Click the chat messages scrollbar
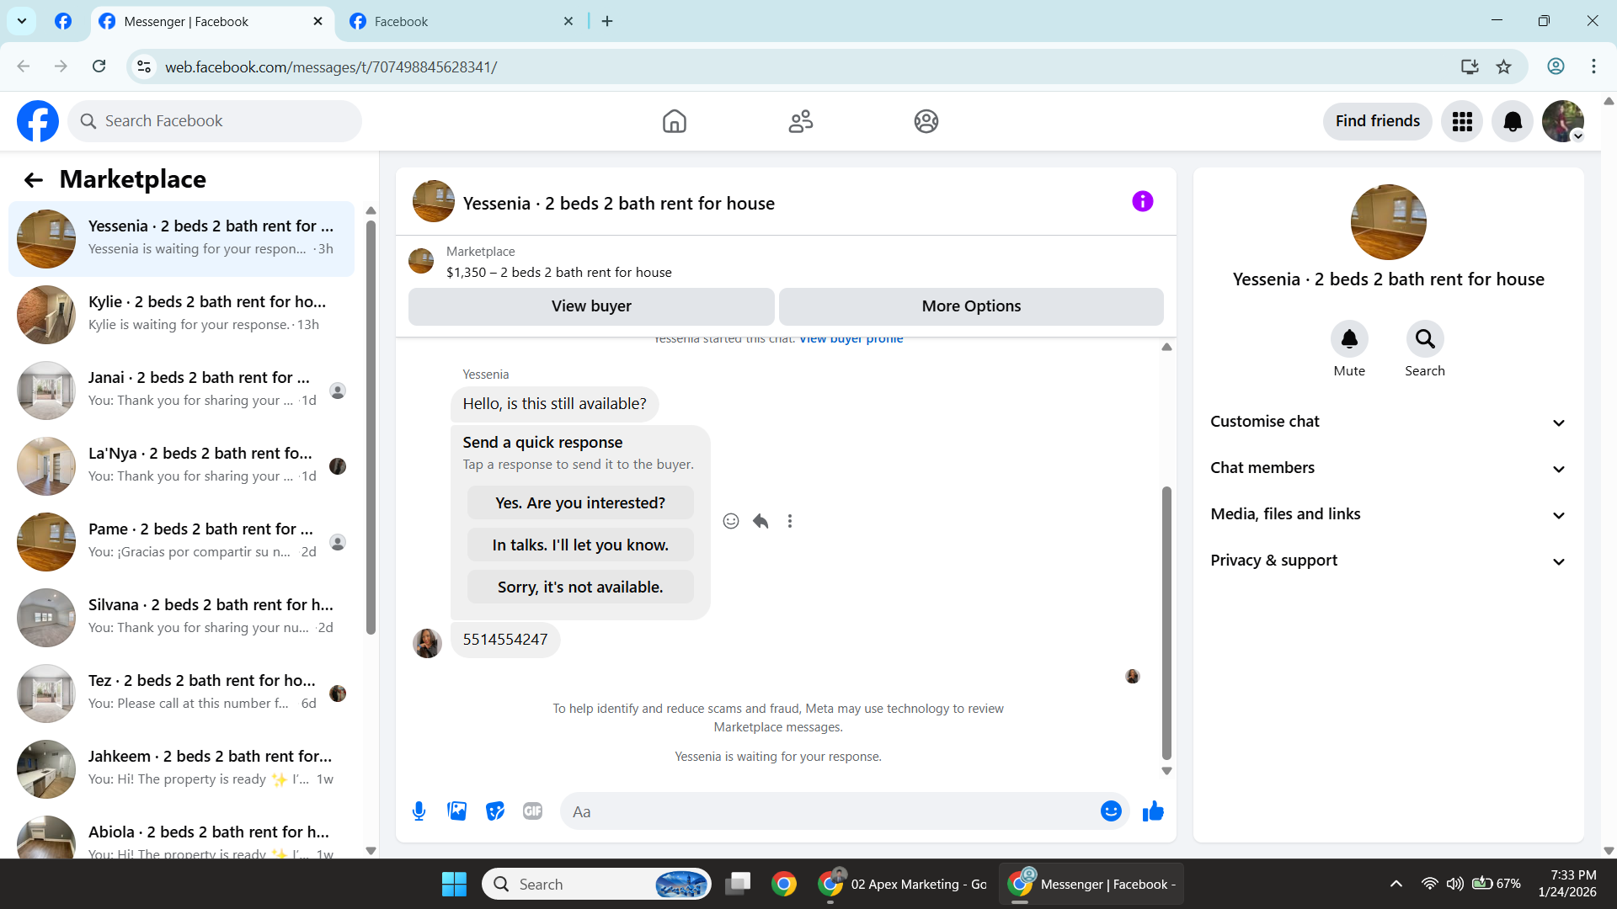Screen dimensions: 1617x909 coord(1166,623)
